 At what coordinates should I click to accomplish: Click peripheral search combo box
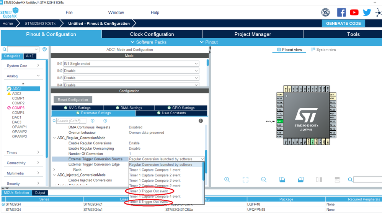point(23,49)
